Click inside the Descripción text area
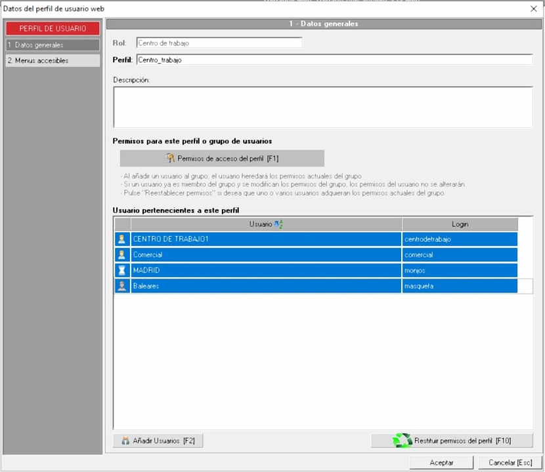The height and width of the screenshot is (472, 545). click(x=322, y=107)
